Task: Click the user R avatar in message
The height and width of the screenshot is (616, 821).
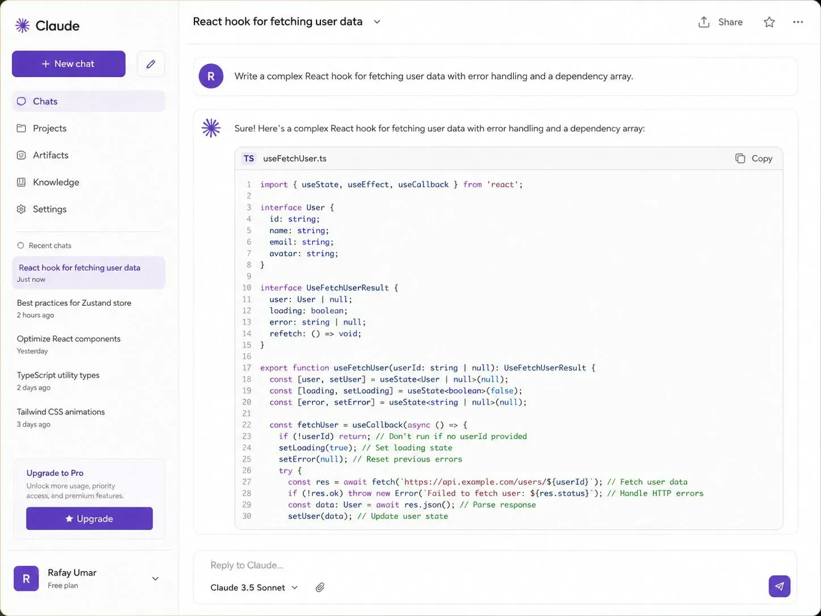Action: [x=211, y=76]
